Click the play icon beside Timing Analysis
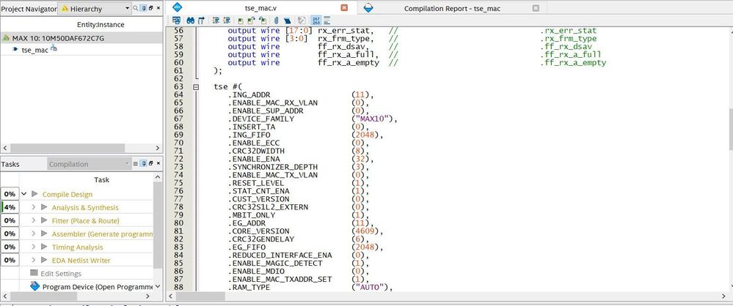 pyautogui.click(x=44, y=247)
